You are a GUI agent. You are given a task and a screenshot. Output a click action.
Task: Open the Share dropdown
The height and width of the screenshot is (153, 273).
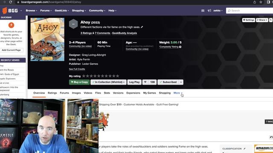tap(262, 20)
